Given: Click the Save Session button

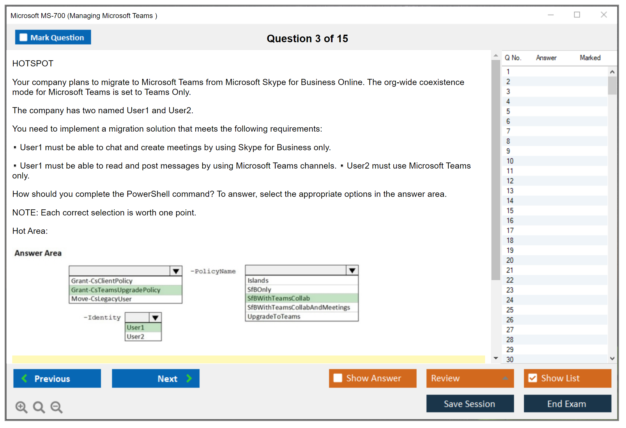Looking at the screenshot, I should coord(470,404).
